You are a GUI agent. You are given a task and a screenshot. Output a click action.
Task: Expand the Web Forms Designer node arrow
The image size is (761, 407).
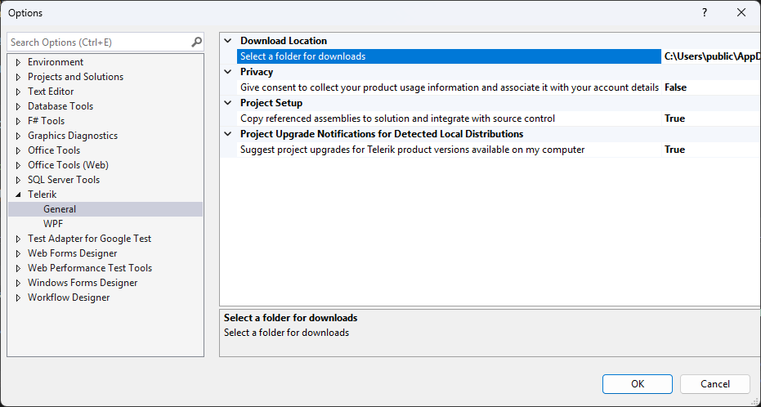click(x=19, y=253)
